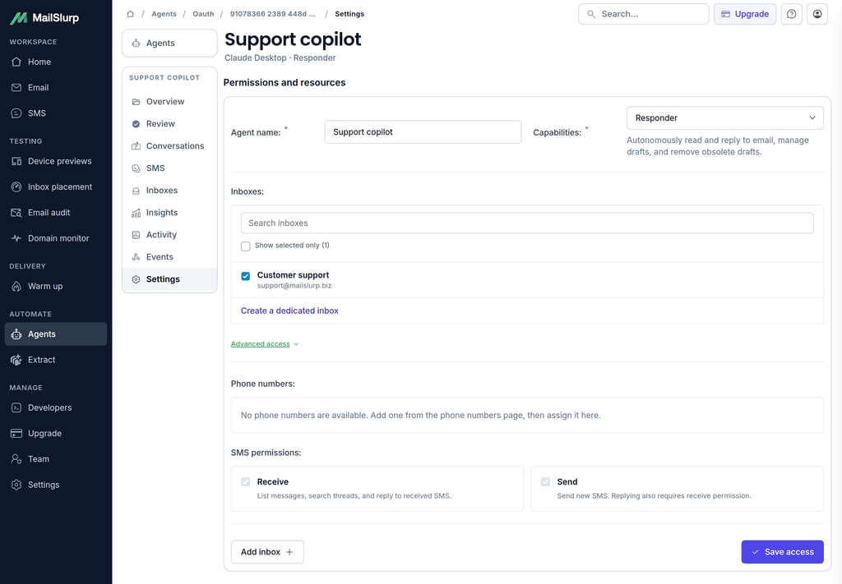The image size is (842, 584).
Task: Click Settings gear icon in main sidebar
Action: pos(16,485)
